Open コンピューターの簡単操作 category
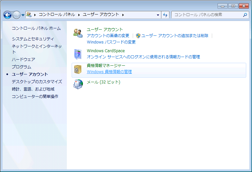The height and width of the screenshot is (172, 252). click(x=35, y=97)
